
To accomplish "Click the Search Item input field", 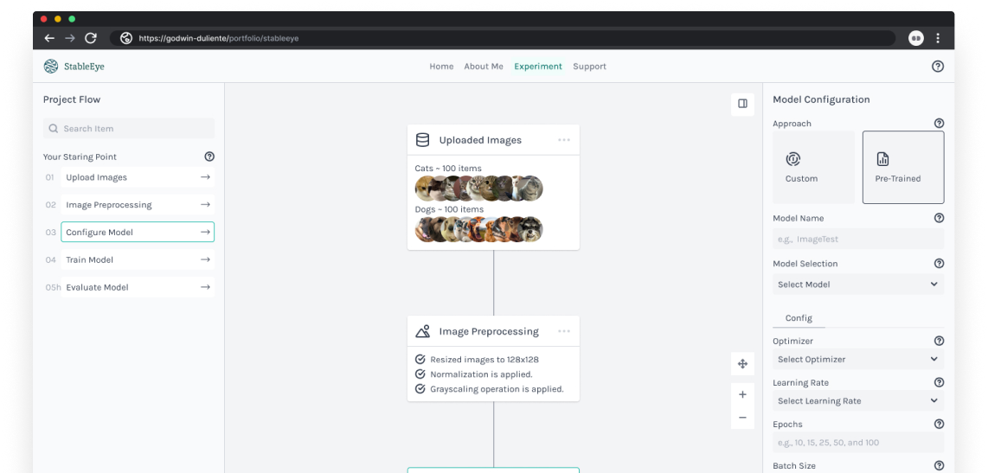I will click(129, 129).
